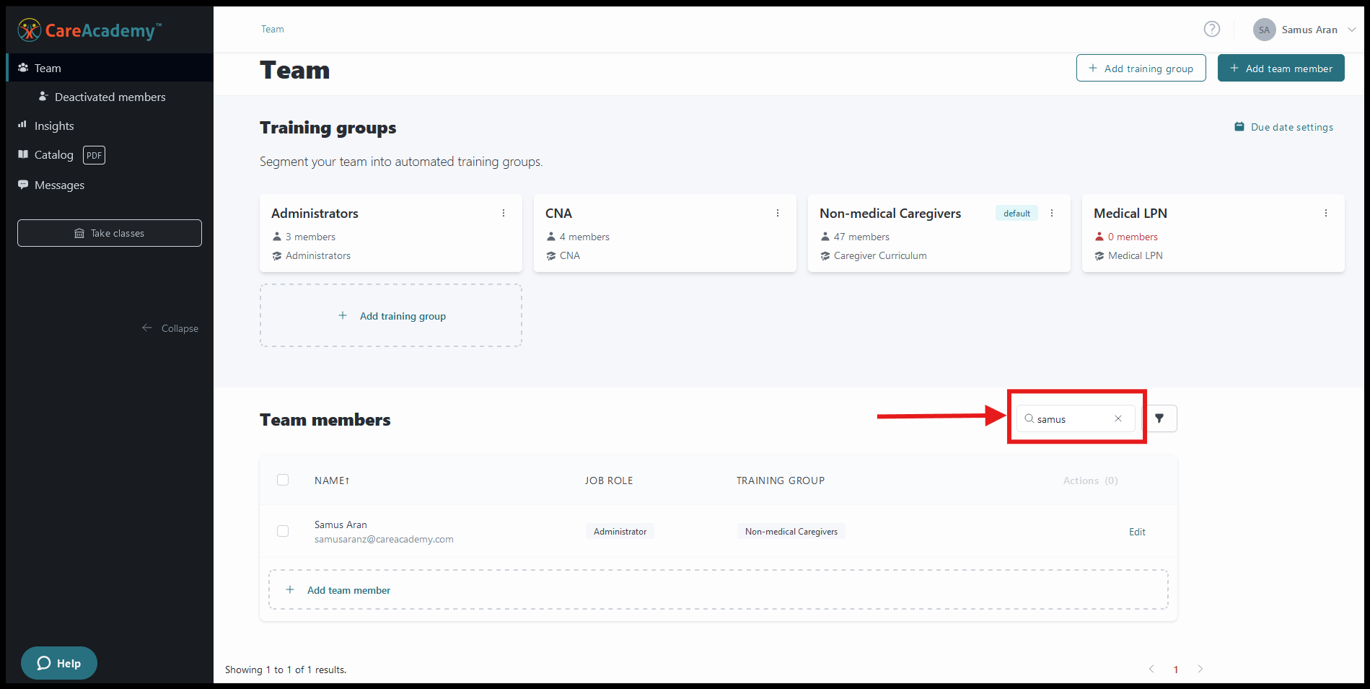Open the Medical LPN group options menu
The height and width of the screenshot is (689, 1370).
pyautogui.click(x=1325, y=213)
